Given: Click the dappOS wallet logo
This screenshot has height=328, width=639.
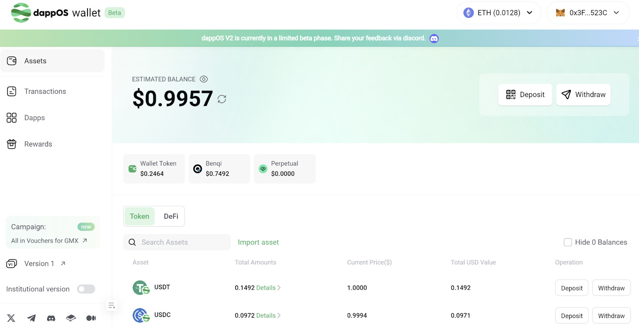Looking at the screenshot, I should tap(56, 13).
